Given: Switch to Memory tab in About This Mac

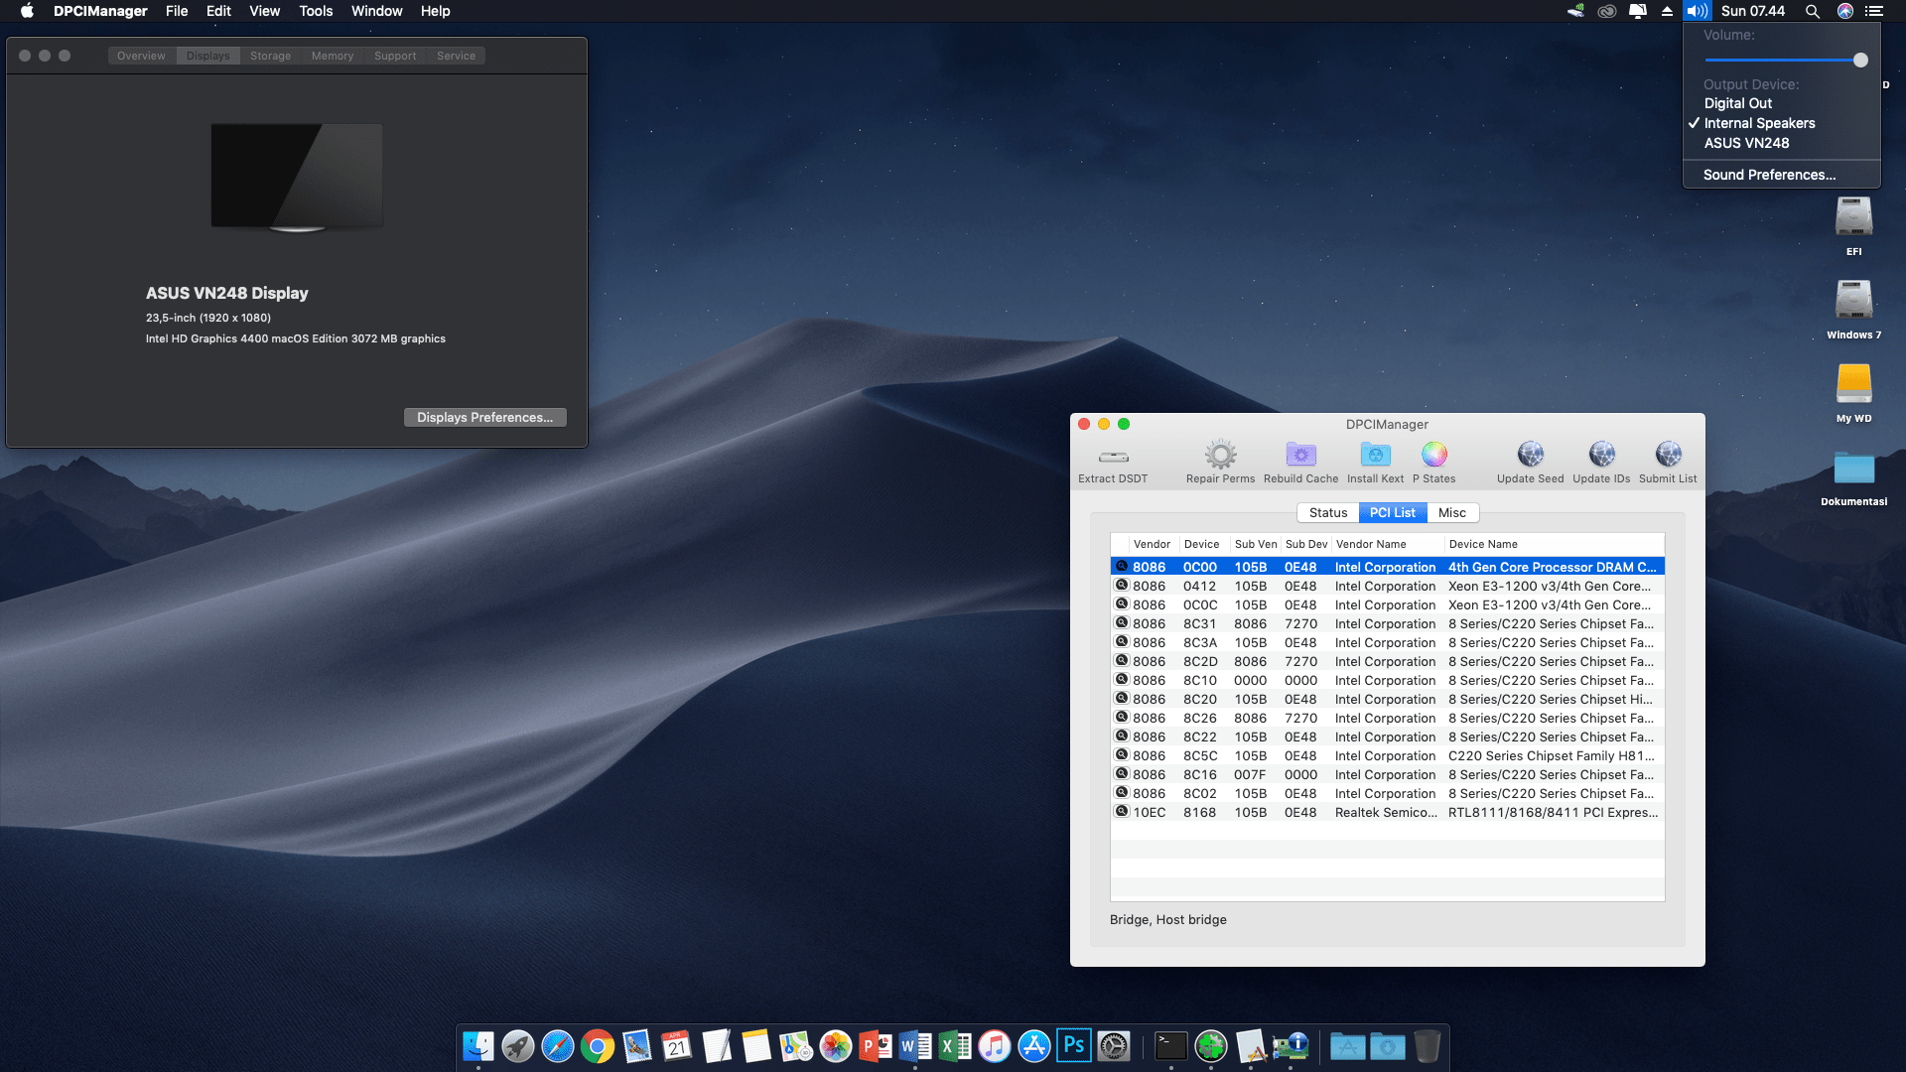Looking at the screenshot, I should pos(333,56).
